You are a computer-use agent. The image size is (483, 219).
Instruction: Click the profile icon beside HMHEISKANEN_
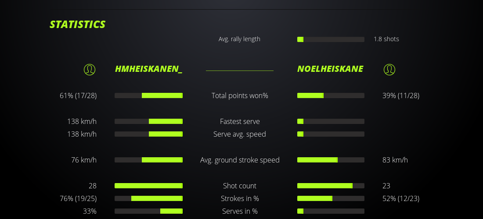point(90,69)
